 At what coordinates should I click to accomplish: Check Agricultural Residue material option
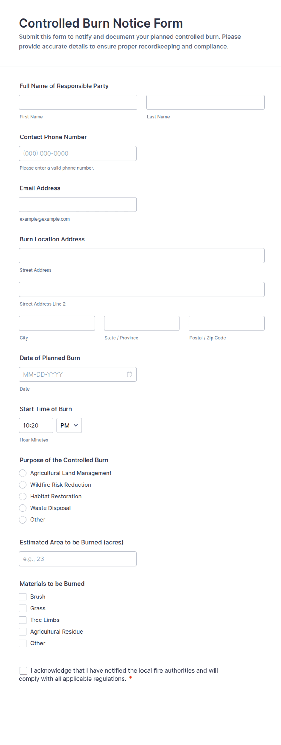(x=23, y=632)
